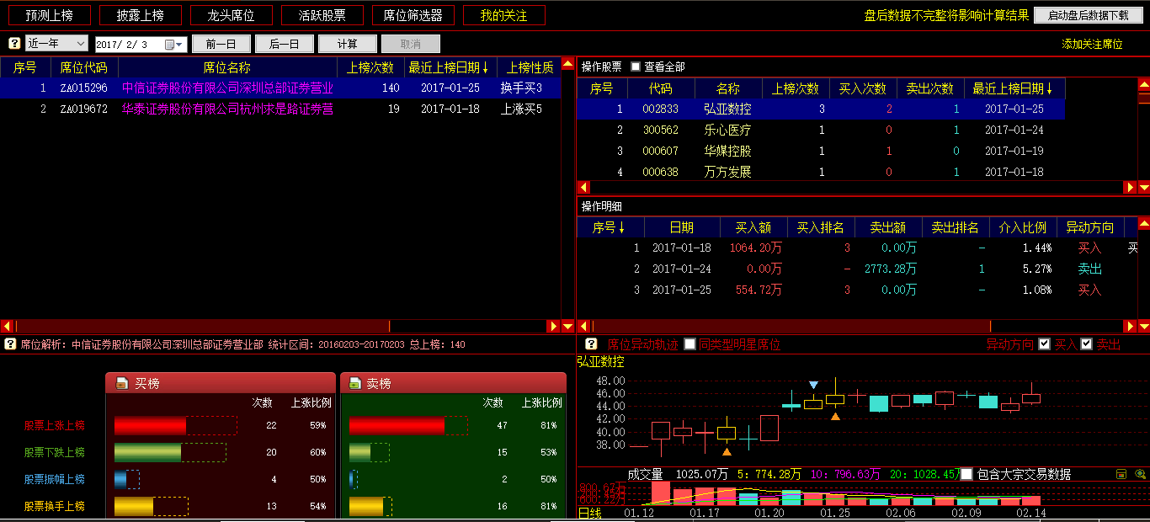The height and width of the screenshot is (522, 1150).
Task: Uncheck the 卖出 direction checkbox
Action: (1086, 344)
